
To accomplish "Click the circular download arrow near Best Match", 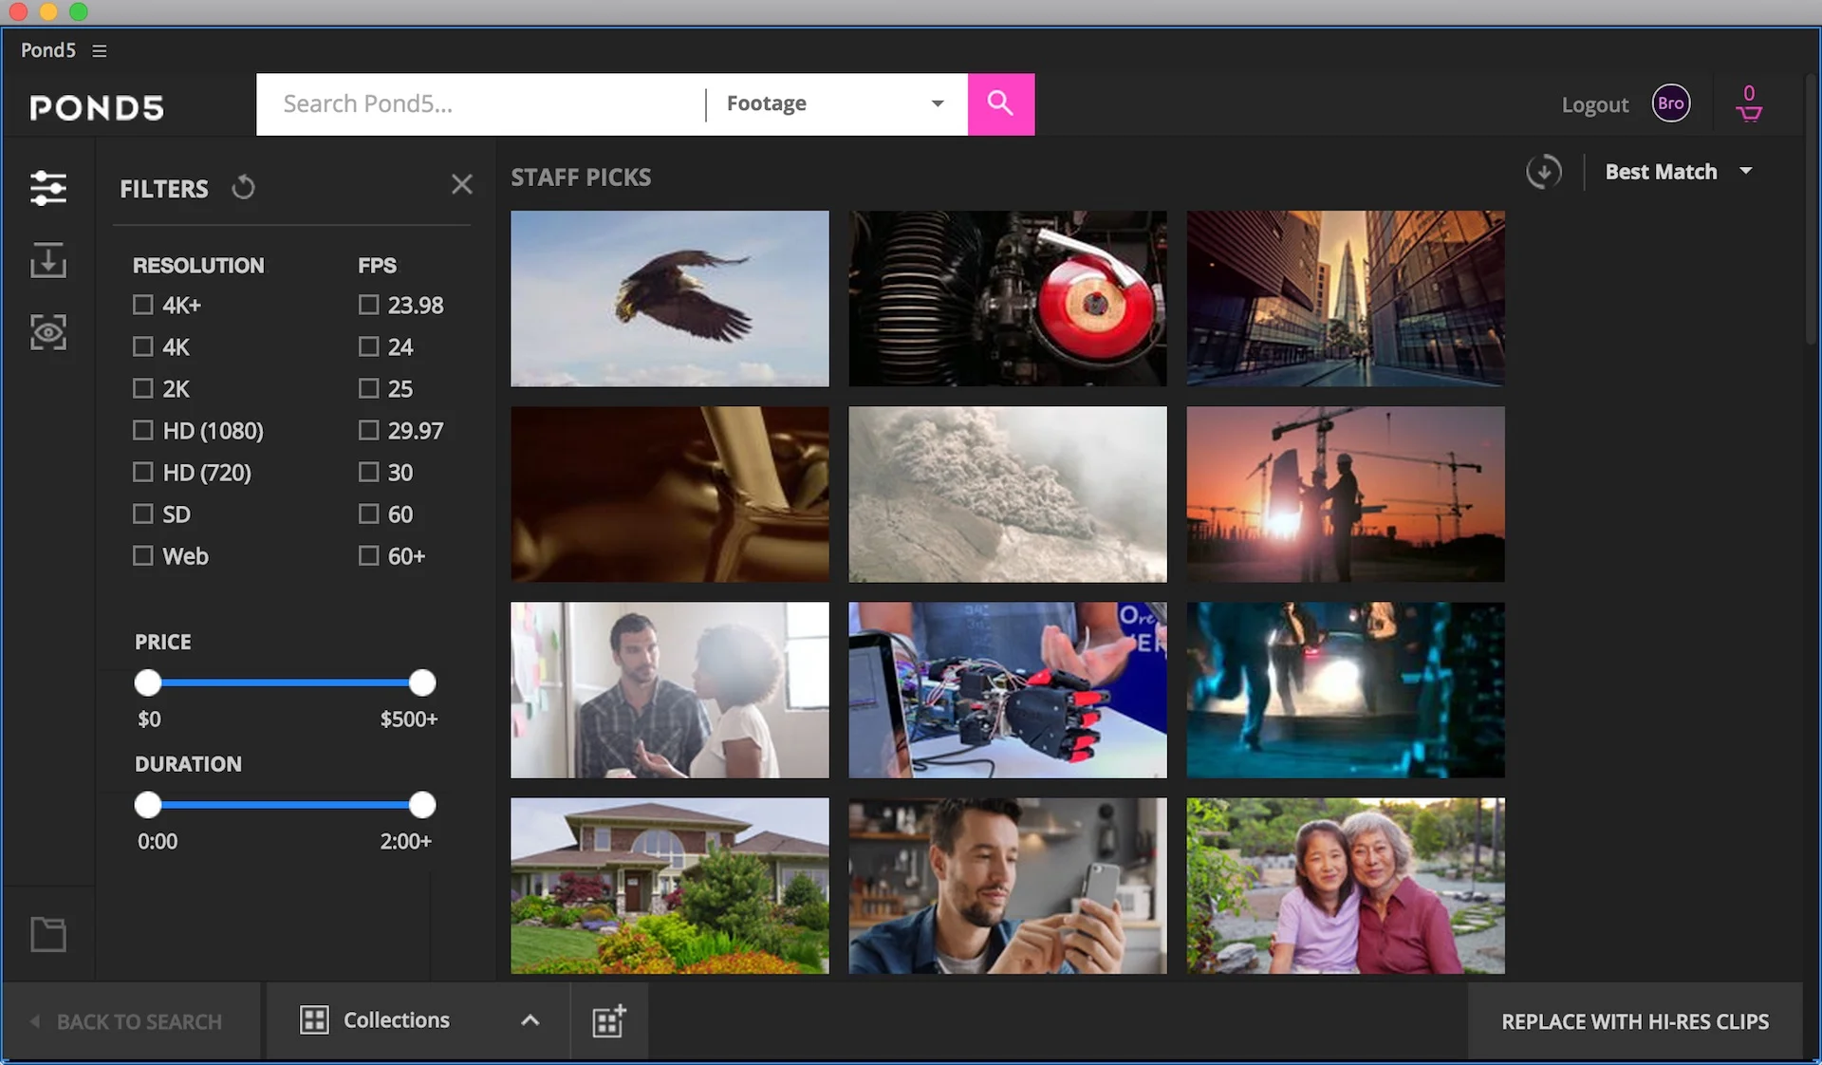I will 1543,172.
